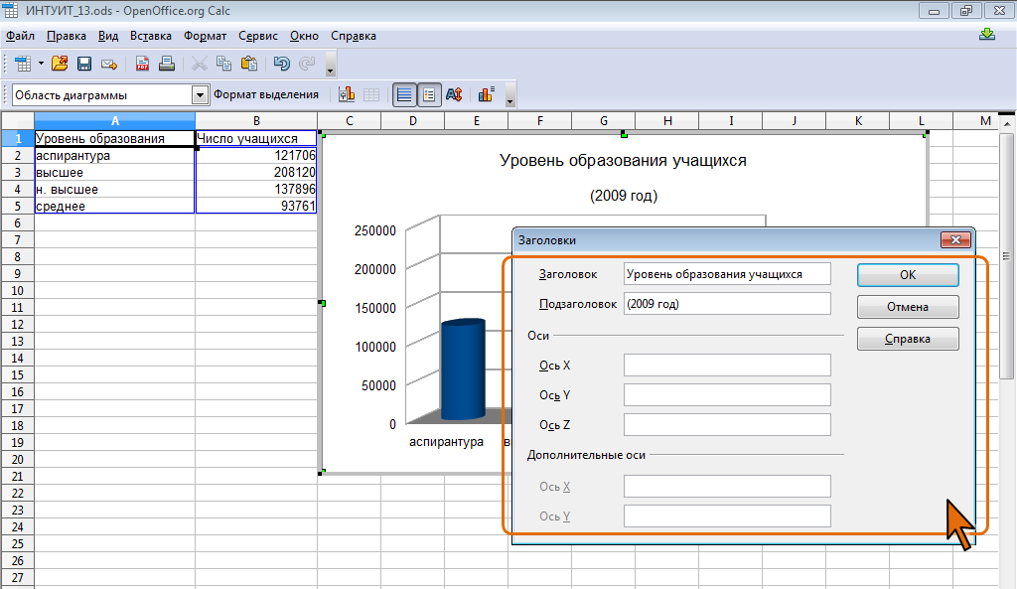Click the scrollbar up arrow

click(x=1007, y=122)
